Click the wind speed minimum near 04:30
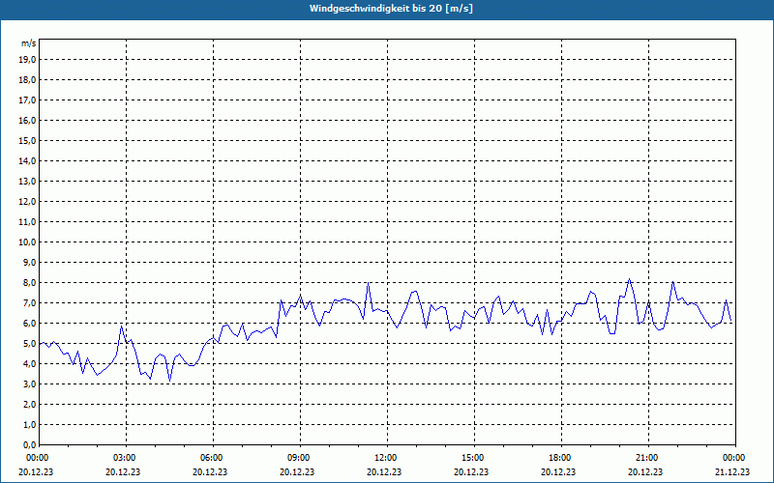 click(170, 381)
